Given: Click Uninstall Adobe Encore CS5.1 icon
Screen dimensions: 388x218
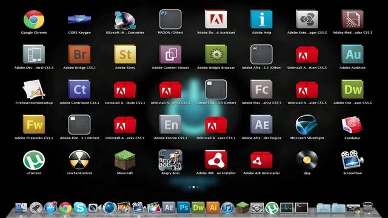Looking at the screenshot, I should [x=216, y=125].
